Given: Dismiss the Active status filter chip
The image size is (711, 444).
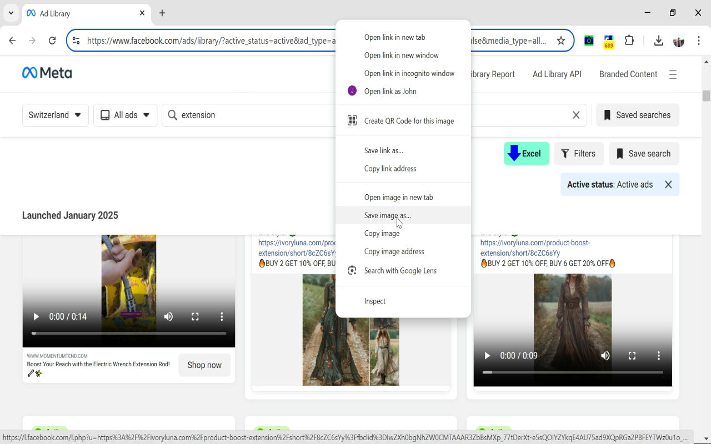Looking at the screenshot, I should [x=668, y=184].
